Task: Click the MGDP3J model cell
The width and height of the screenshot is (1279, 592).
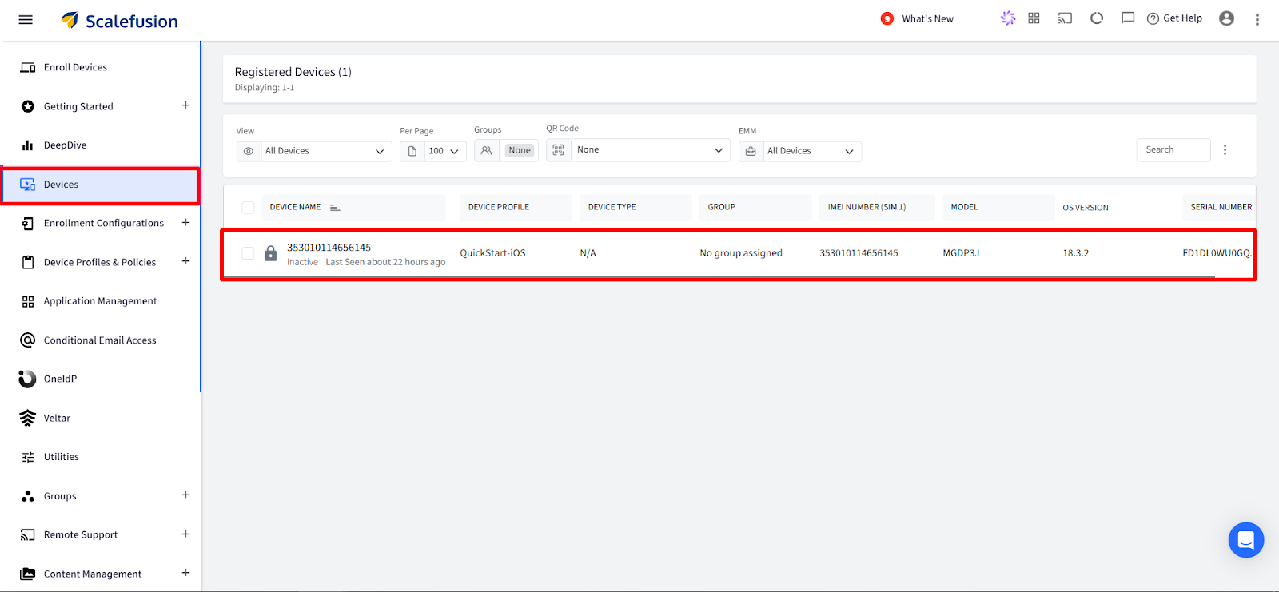Action: point(961,253)
